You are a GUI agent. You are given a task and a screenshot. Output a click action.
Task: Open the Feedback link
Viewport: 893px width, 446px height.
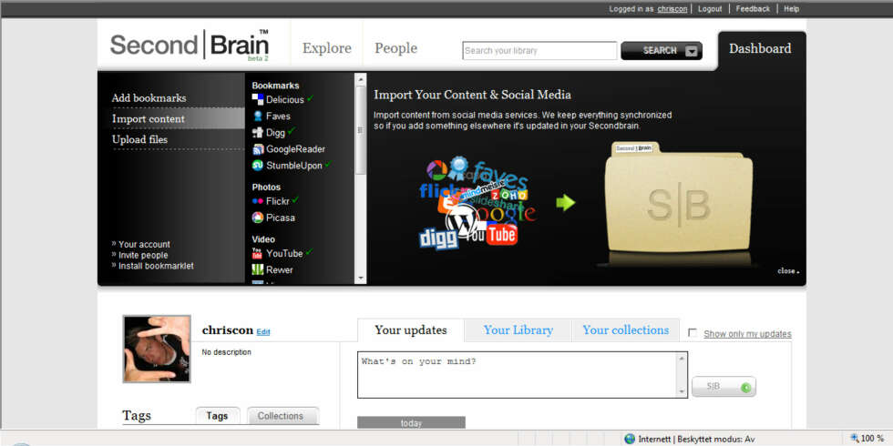point(753,9)
